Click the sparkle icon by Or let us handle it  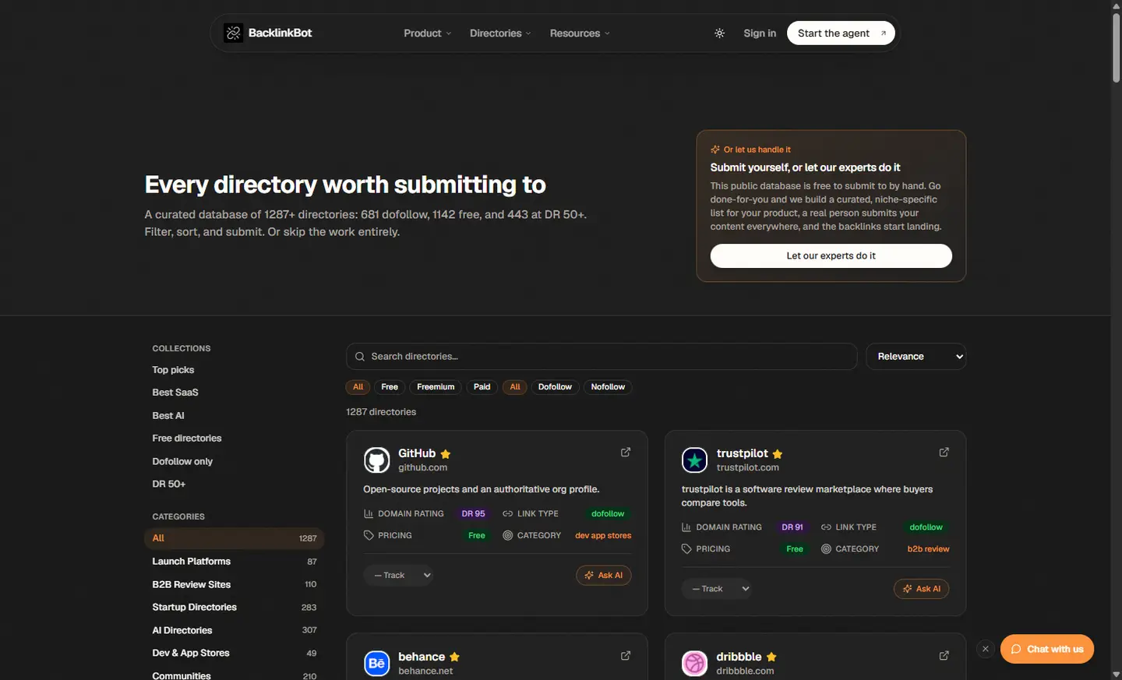715,150
